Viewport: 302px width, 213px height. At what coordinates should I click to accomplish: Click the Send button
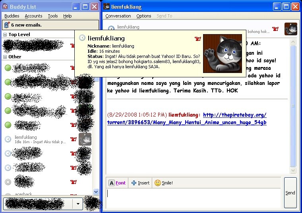(x=290, y=193)
